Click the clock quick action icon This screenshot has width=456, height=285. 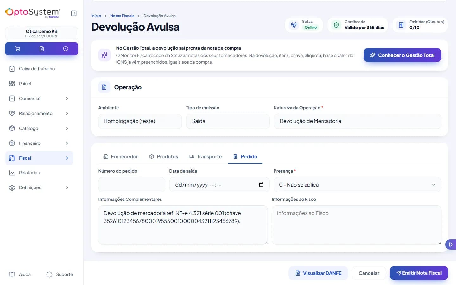pos(66,49)
